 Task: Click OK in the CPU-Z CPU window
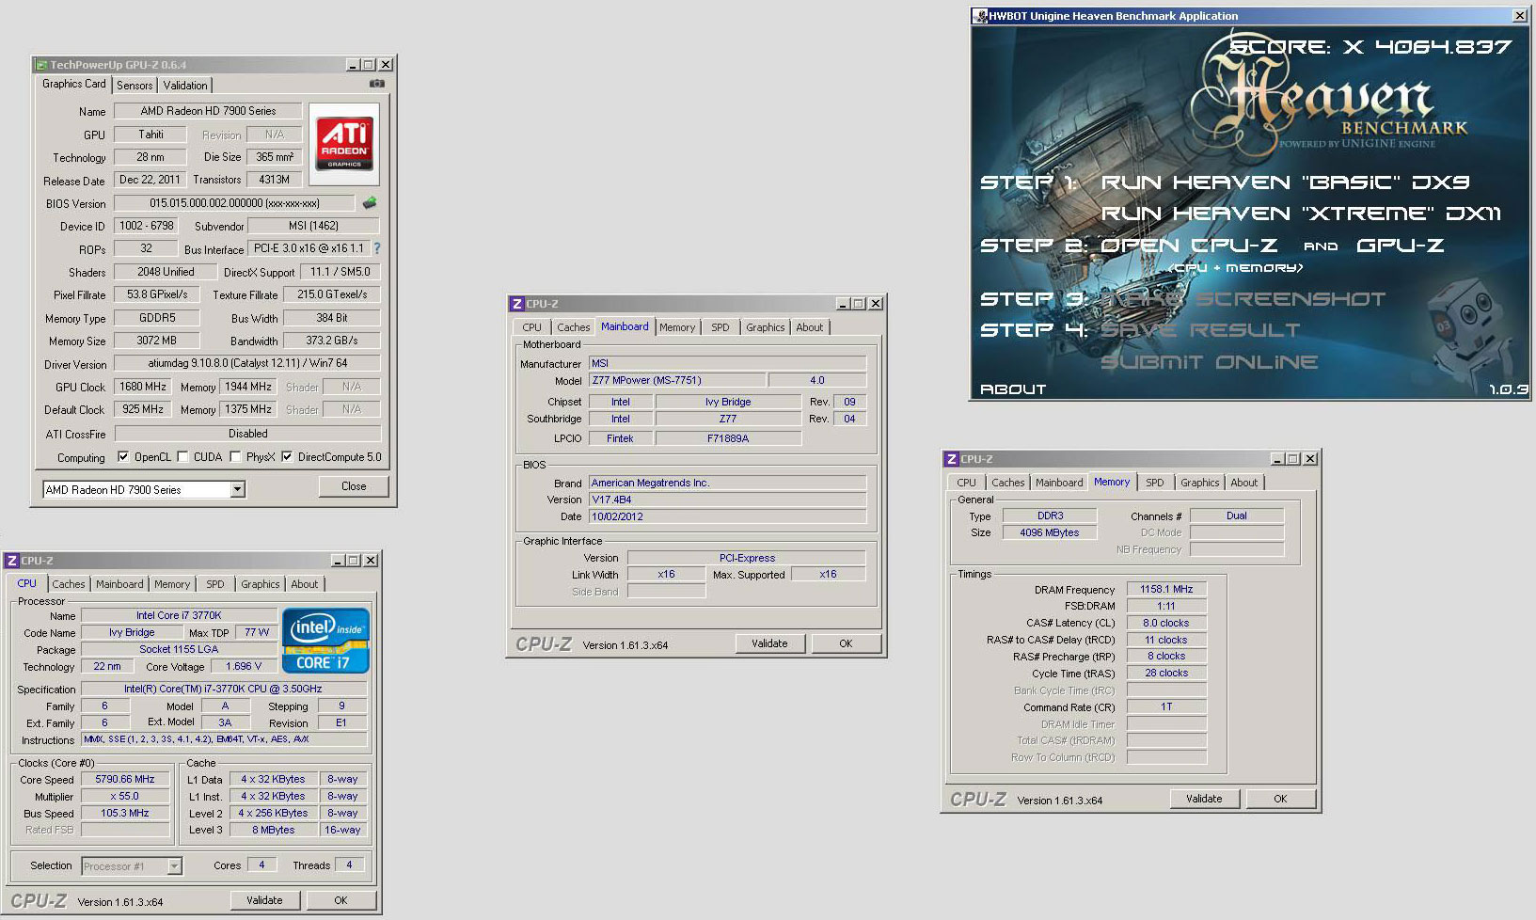[x=340, y=900]
